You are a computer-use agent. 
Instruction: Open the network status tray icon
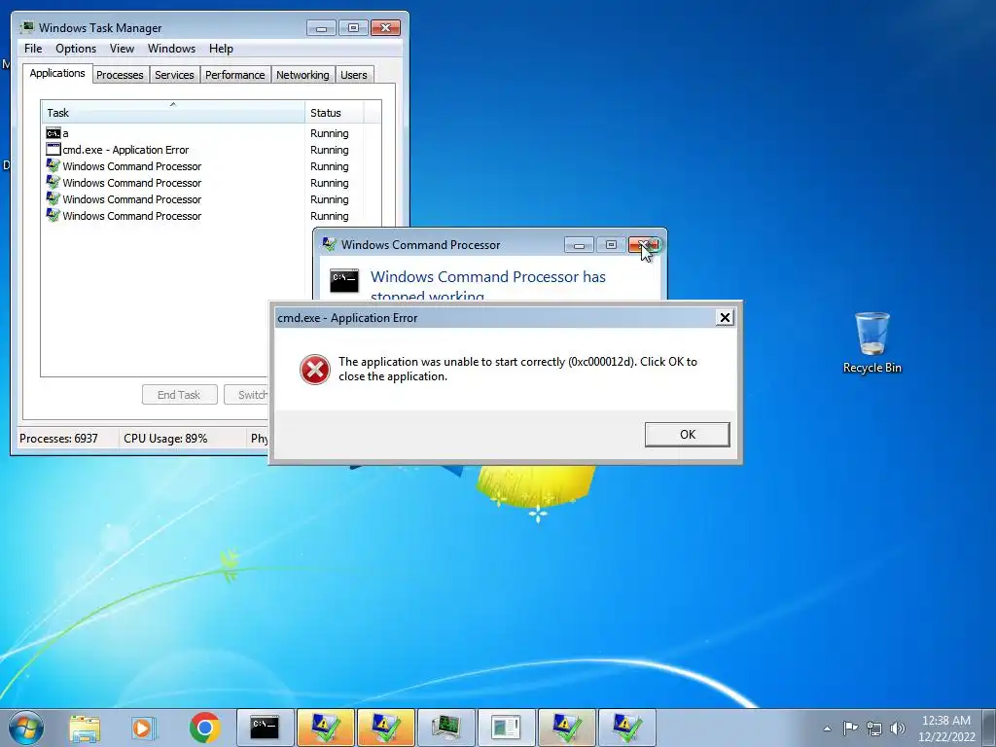pyautogui.click(x=874, y=729)
